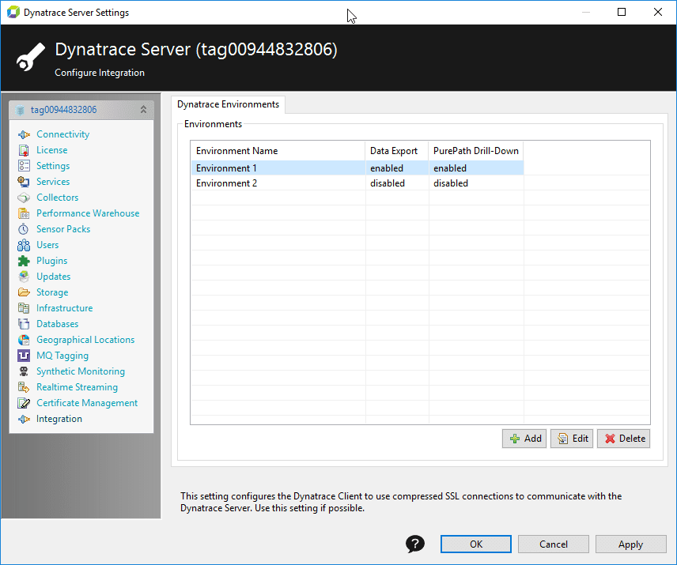Screen dimensions: 677x565
Task: Click the Integration icon in sidebar
Action: (x=24, y=419)
